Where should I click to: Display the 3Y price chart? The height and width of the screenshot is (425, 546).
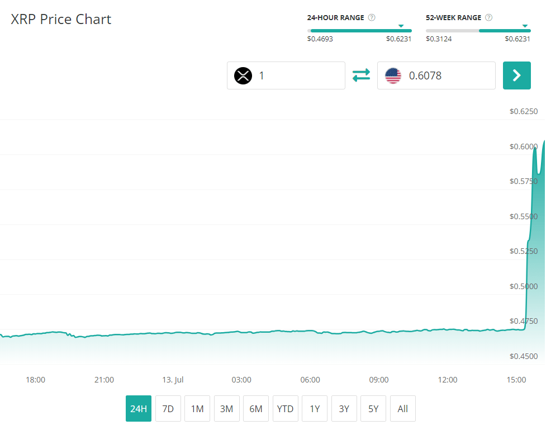pos(344,409)
